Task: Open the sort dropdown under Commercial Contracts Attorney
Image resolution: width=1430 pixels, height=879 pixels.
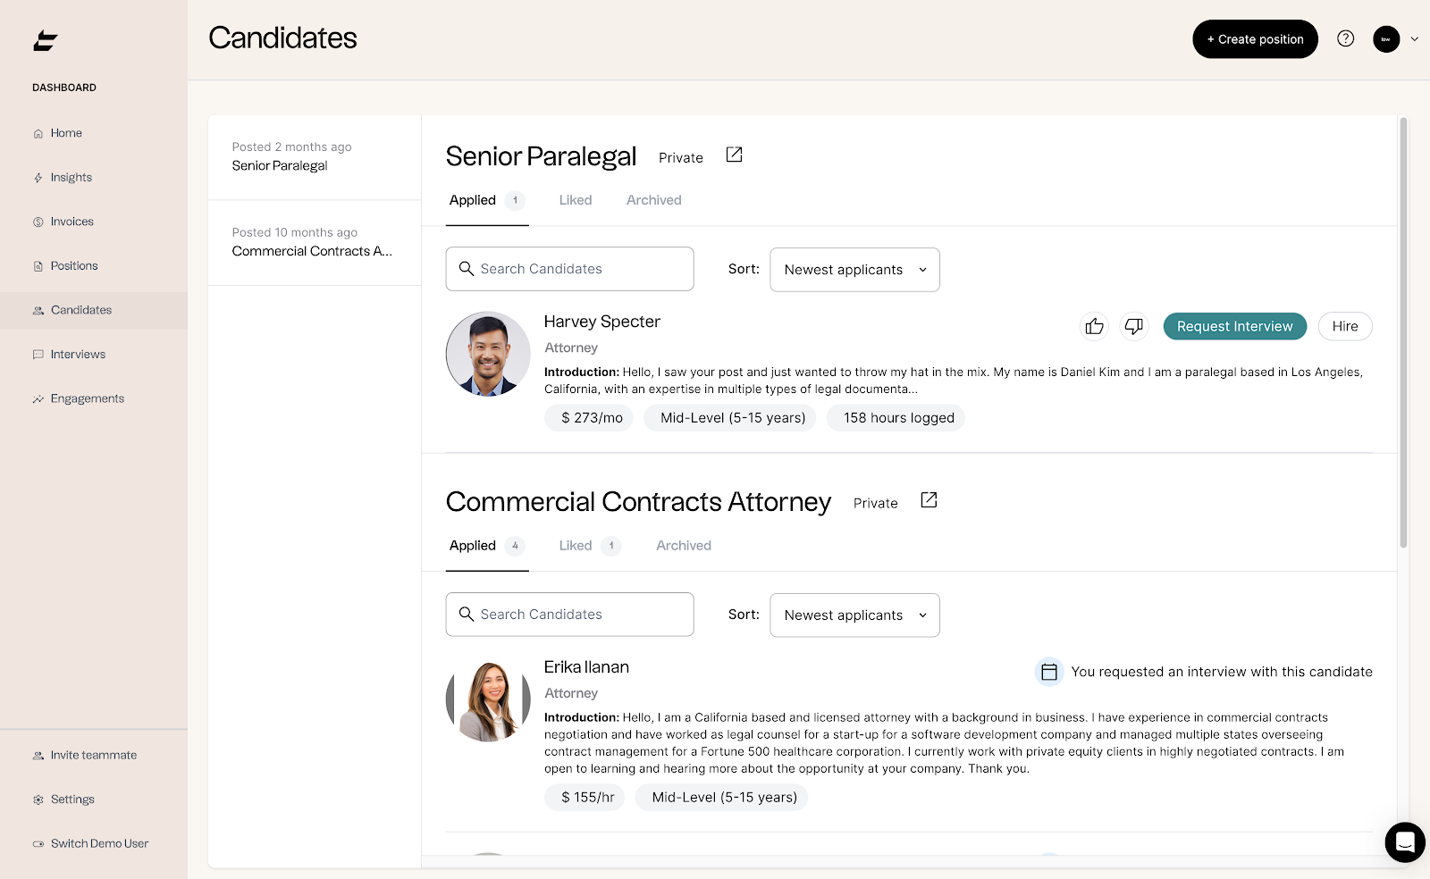Action: click(x=854, y=615)
